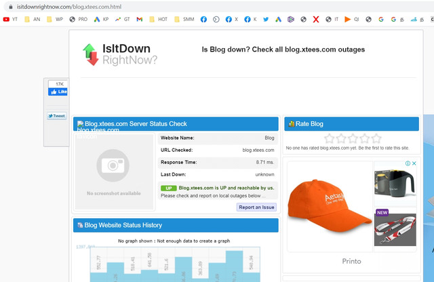
Task: Click the green UP status badge
Action: pos(169,188)
